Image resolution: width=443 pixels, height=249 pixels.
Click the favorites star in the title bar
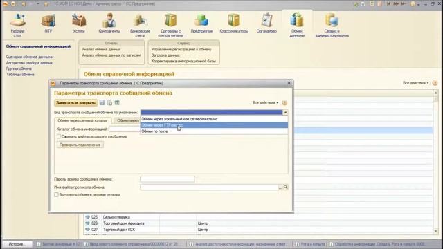pyautogui.click(x=46, y=4)
